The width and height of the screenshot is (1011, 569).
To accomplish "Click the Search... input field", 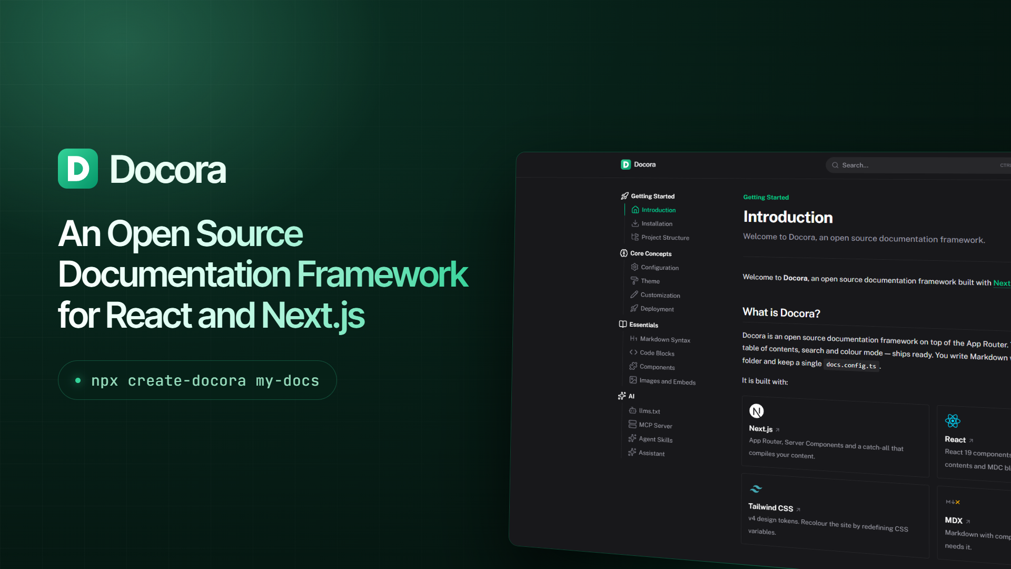I will 918,165.
